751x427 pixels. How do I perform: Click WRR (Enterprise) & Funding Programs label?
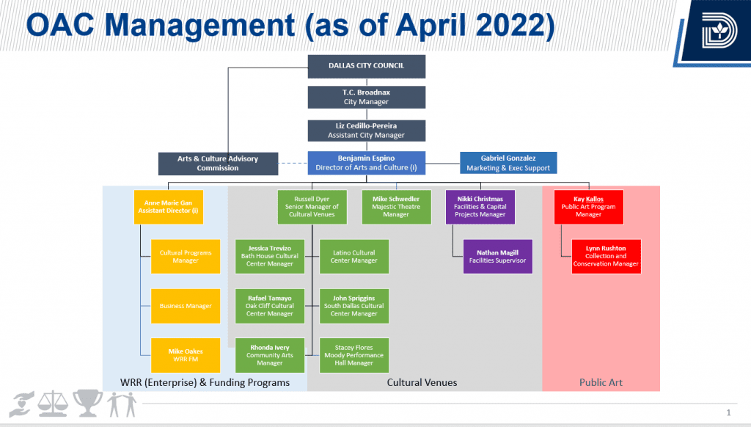pyautogui.click(x=205, y=382)
